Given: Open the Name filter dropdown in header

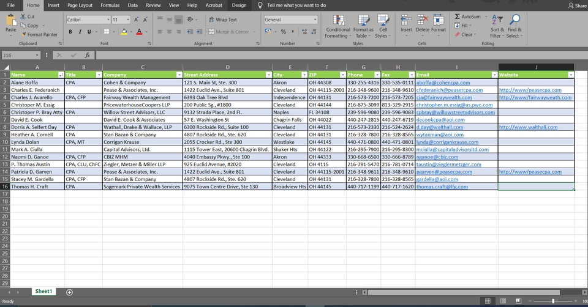Looking at the screenshot, I should click(x=61, y=75).
